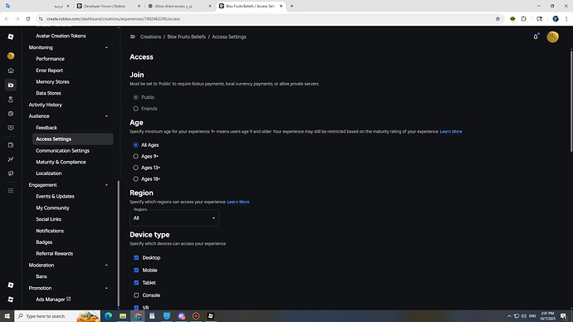Click the browser address bar URL
Screen dimensions: 573x322
tap(113, 18)
